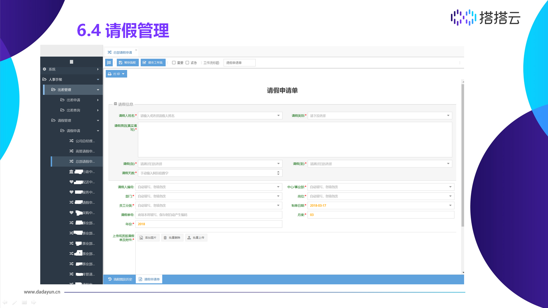548x308 pixels.
Task: Expand the 出差申请 tree item
Action: click(x=73, y=100)
